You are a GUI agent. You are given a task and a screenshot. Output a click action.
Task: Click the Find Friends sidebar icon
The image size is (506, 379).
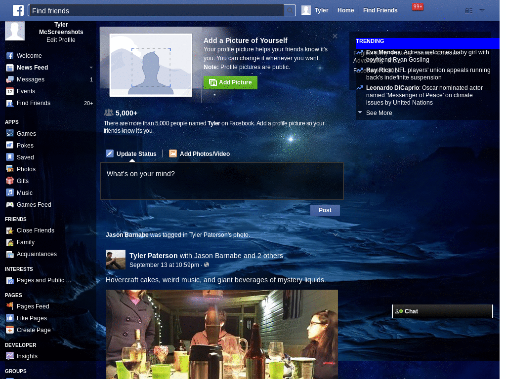10,104
